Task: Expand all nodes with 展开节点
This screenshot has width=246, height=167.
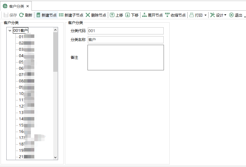Action: pos(152,15)
